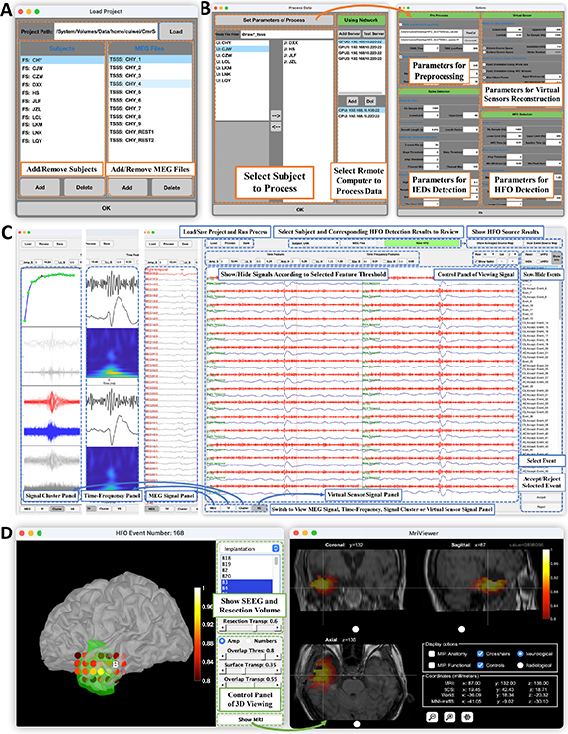Click Accept button for selected event
Screen dimensions: 568x734
[x=541, y=498]
